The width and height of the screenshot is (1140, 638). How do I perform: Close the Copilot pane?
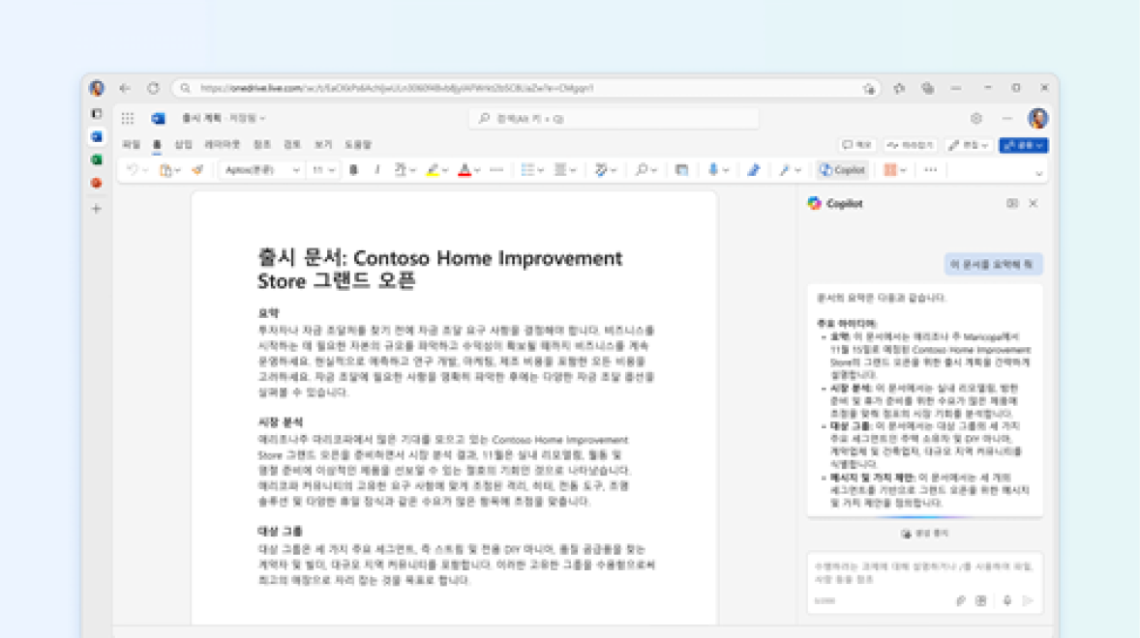1034,204
